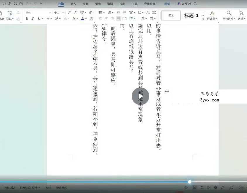Click the WPS AI button
247x193 pixels.
click(184, 4)
